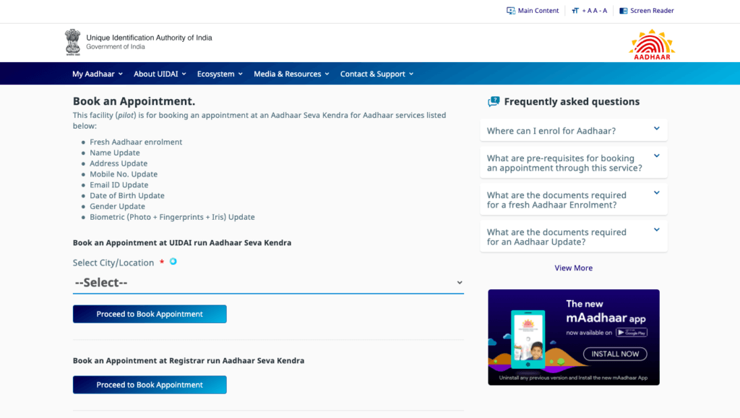Expand pre-requisites for booking FAQ chevron

(x=656, y=156)
